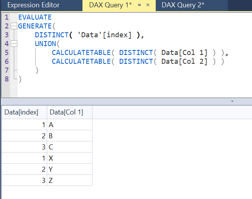Select the cell containing value A

tap(69, 125)
